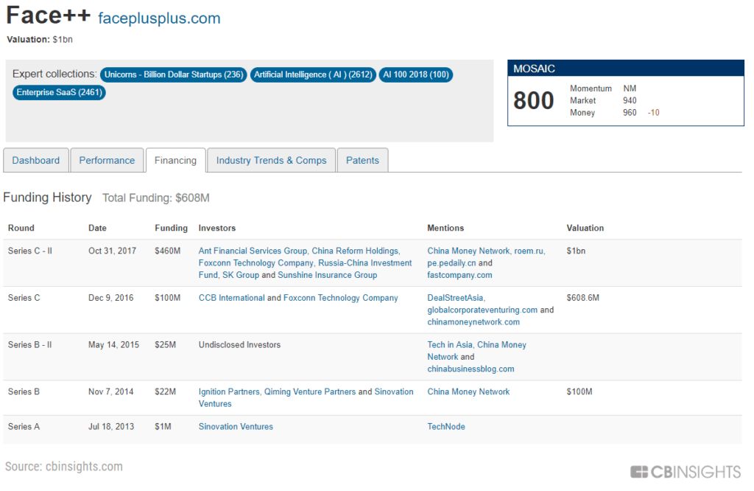Open Ignition Partners investor link
754x491 pixels.
pos(229,391)
